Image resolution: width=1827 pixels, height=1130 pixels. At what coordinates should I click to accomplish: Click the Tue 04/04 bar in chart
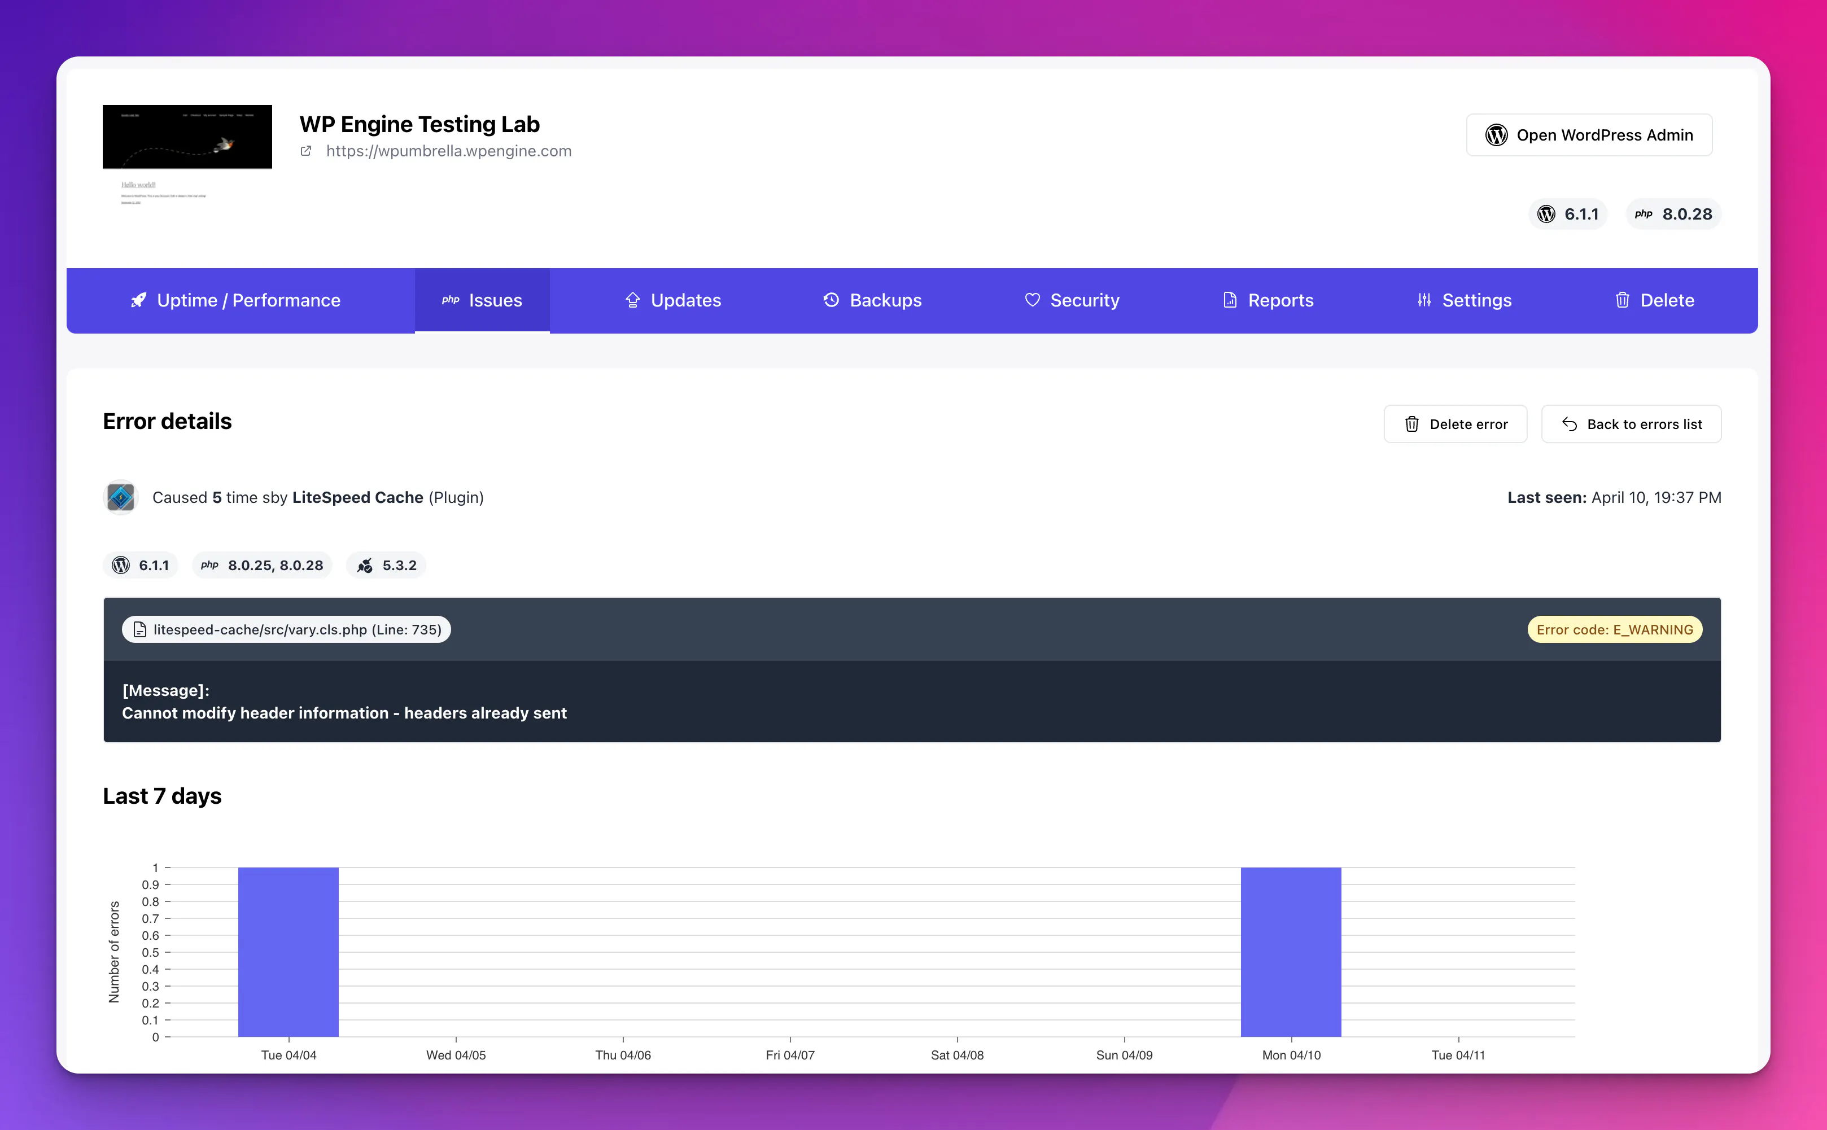tap(289, 952)
